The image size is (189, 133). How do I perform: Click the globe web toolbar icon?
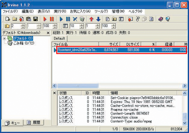tap(168, 19)
